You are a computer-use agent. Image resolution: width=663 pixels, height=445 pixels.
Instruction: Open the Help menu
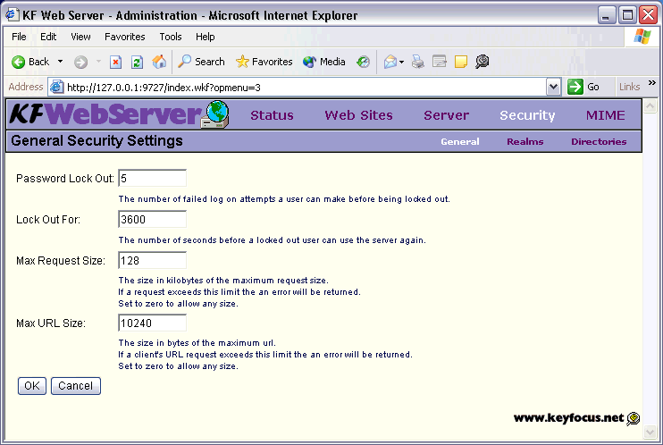(x=206, y=37)
